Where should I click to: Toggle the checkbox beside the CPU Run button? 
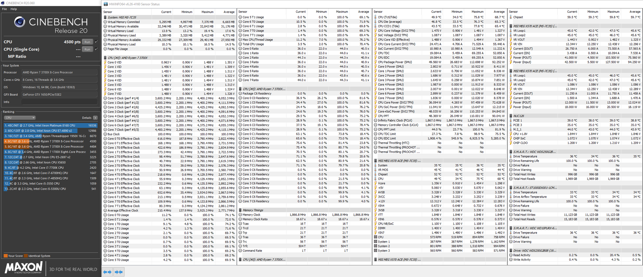coord(96,42)
